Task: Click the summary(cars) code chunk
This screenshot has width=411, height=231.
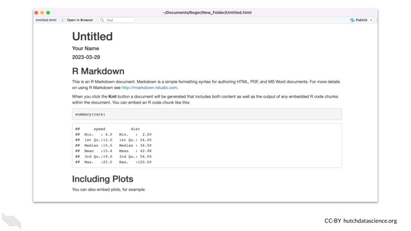Action: pos(207,115)
